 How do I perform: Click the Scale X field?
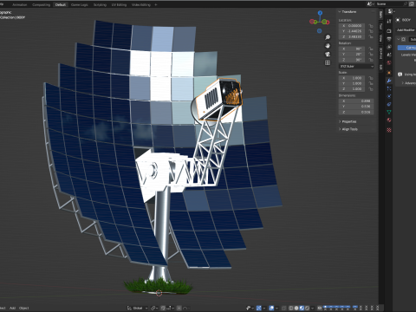pyautogui.click(x=352, y=78)
